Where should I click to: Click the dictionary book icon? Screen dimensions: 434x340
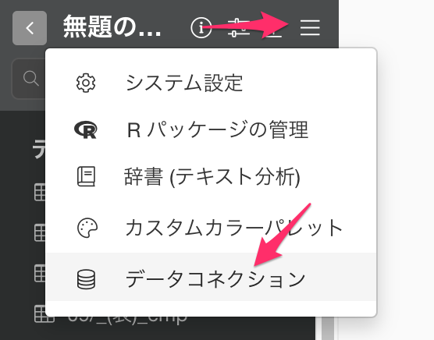(x=86, y=176)
